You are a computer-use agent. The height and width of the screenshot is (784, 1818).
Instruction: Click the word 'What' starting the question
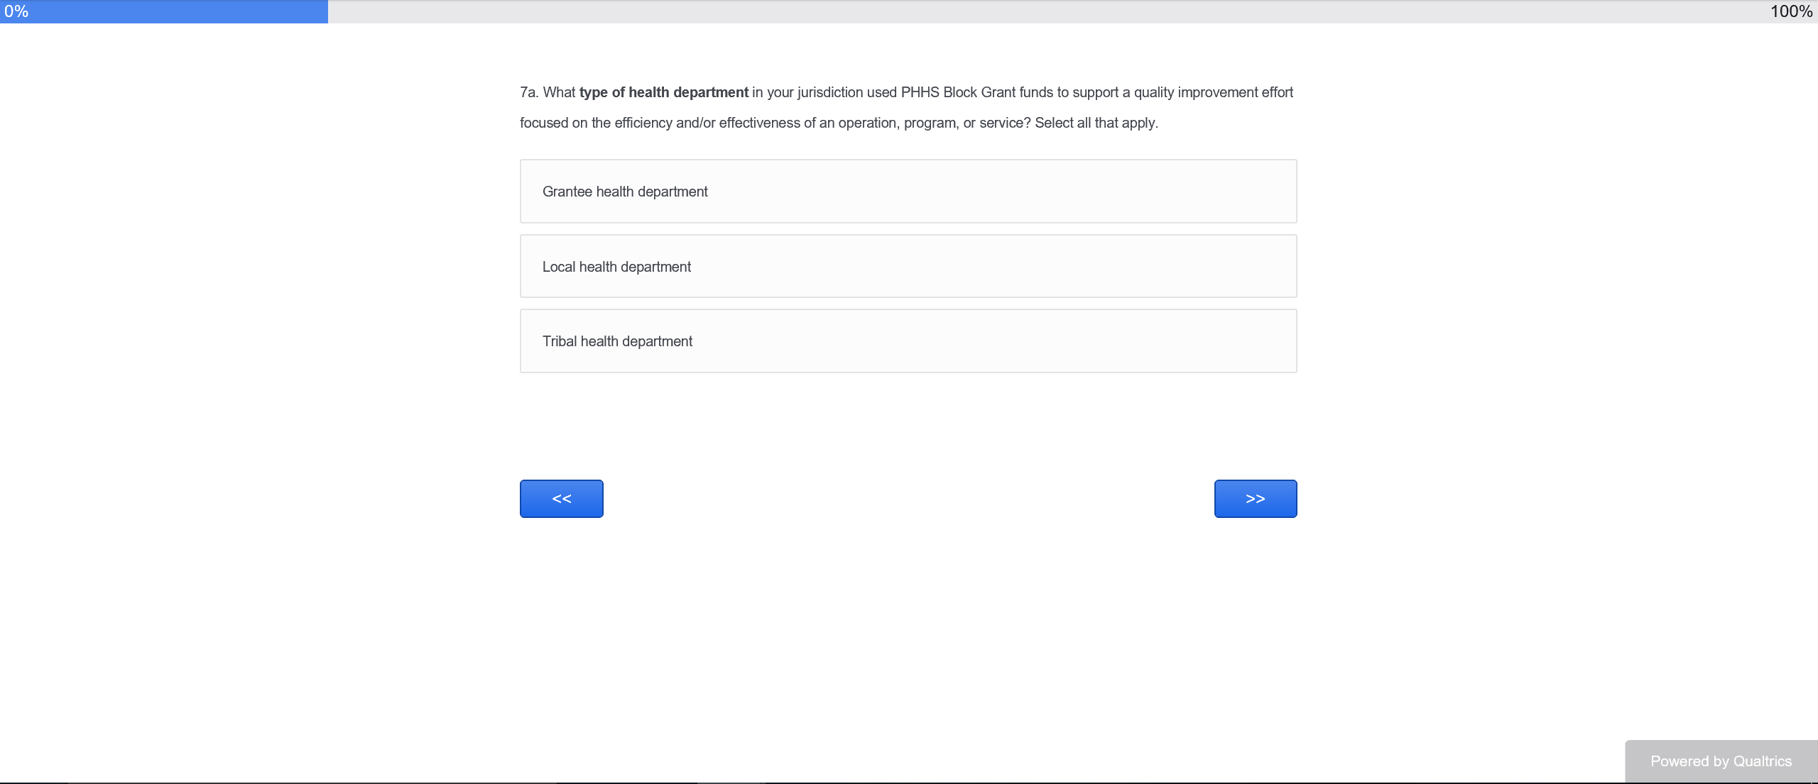pyautogui.click(x=559, y=92)
